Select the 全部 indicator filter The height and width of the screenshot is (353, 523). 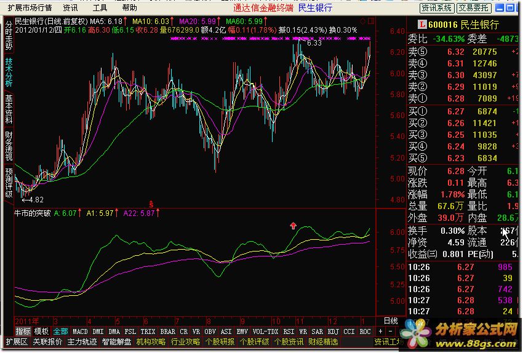tap(60, 331)
